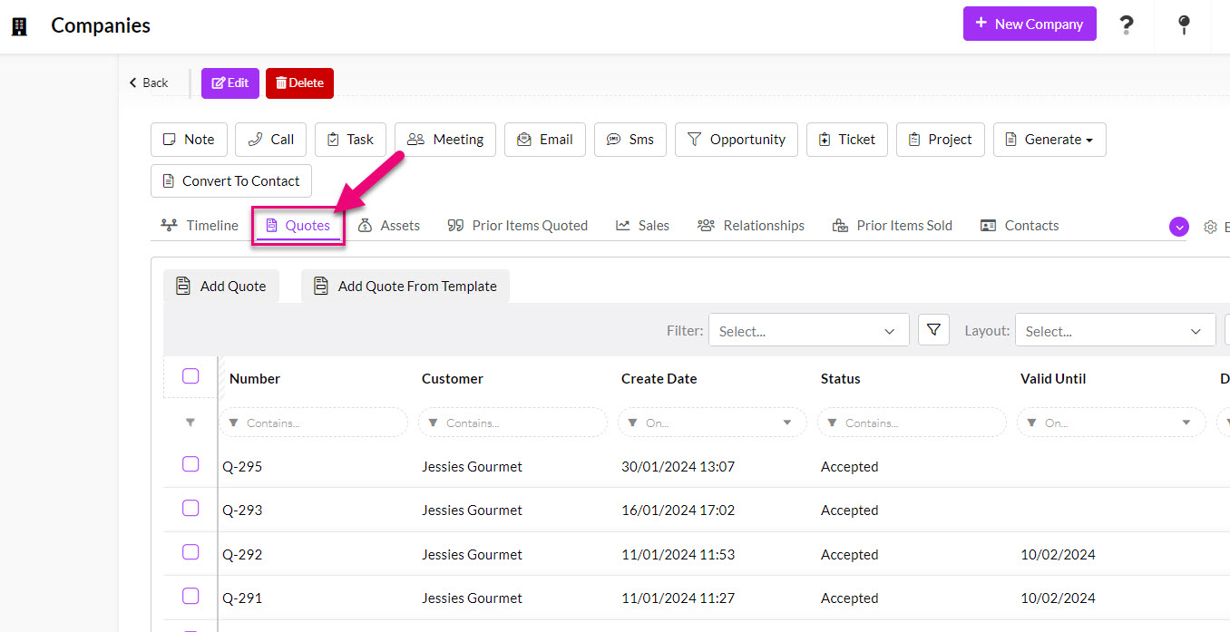This screenshot has height=632, width=1230.
Task: Click the New Company button
Action: [x=1029, y=24]
